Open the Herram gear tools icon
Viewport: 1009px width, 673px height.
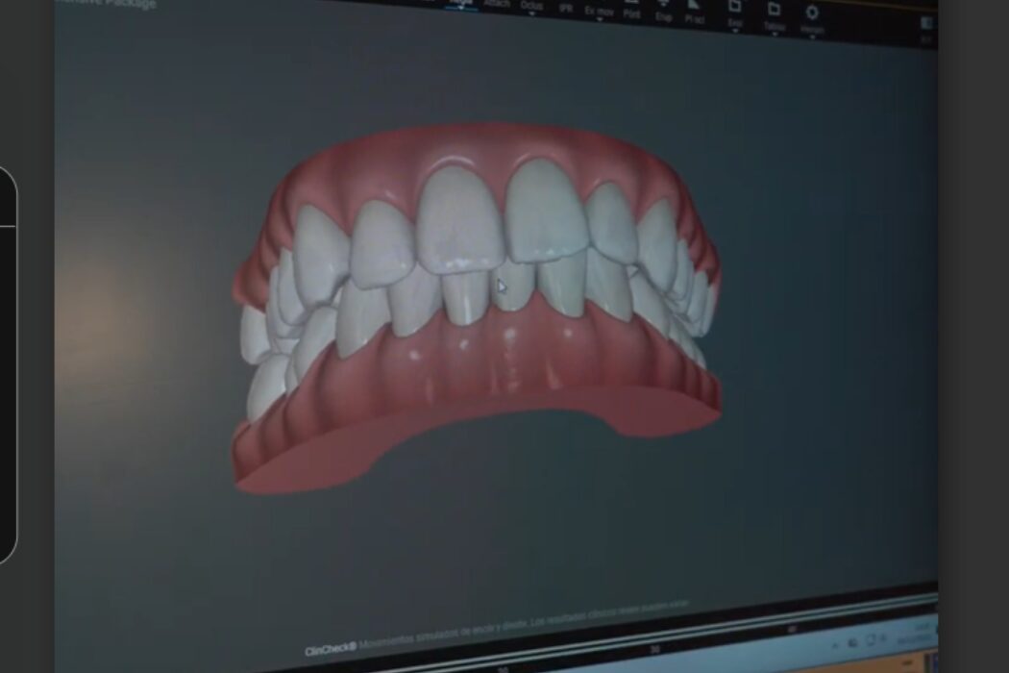(812, 17)
